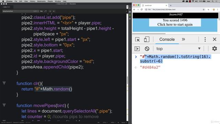Open Live Preview lightning icon in Brackets sidebar
The image size is (220, 124).
pos(130,8)
